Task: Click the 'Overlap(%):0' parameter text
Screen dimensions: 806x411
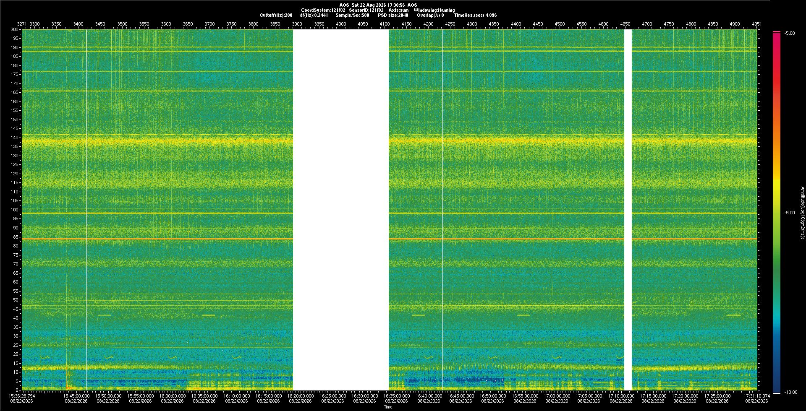Action: pyautogui.click(x=430, y=15)
